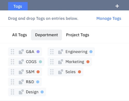This screenshot has height=101, width=129.
Task: Click the plus icon in header
Action: coord(117,6)
